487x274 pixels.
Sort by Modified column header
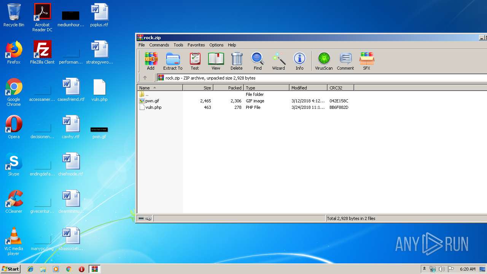(x=308, y=88)
